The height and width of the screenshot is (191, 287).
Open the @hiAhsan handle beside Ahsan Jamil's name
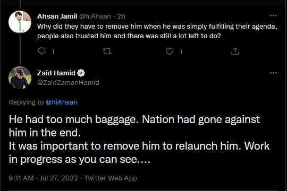click(95, 16)
